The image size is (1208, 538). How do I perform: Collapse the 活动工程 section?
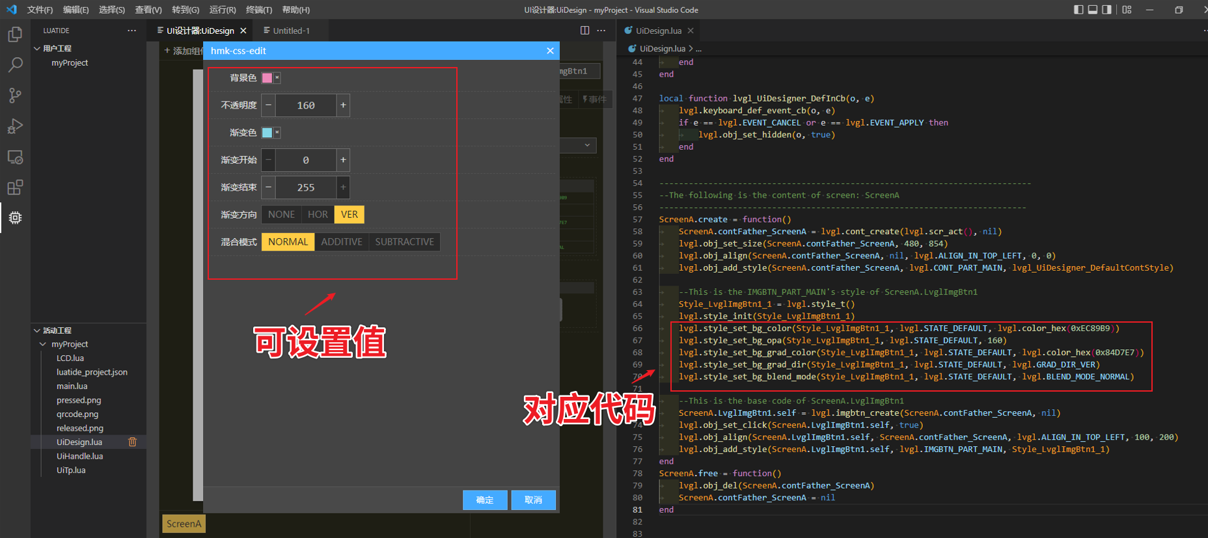37,330
